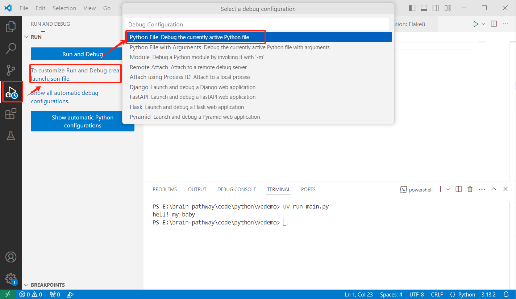Toggle primary side bar layout icon
The image size is (516, 299).
tap(412, 8)
